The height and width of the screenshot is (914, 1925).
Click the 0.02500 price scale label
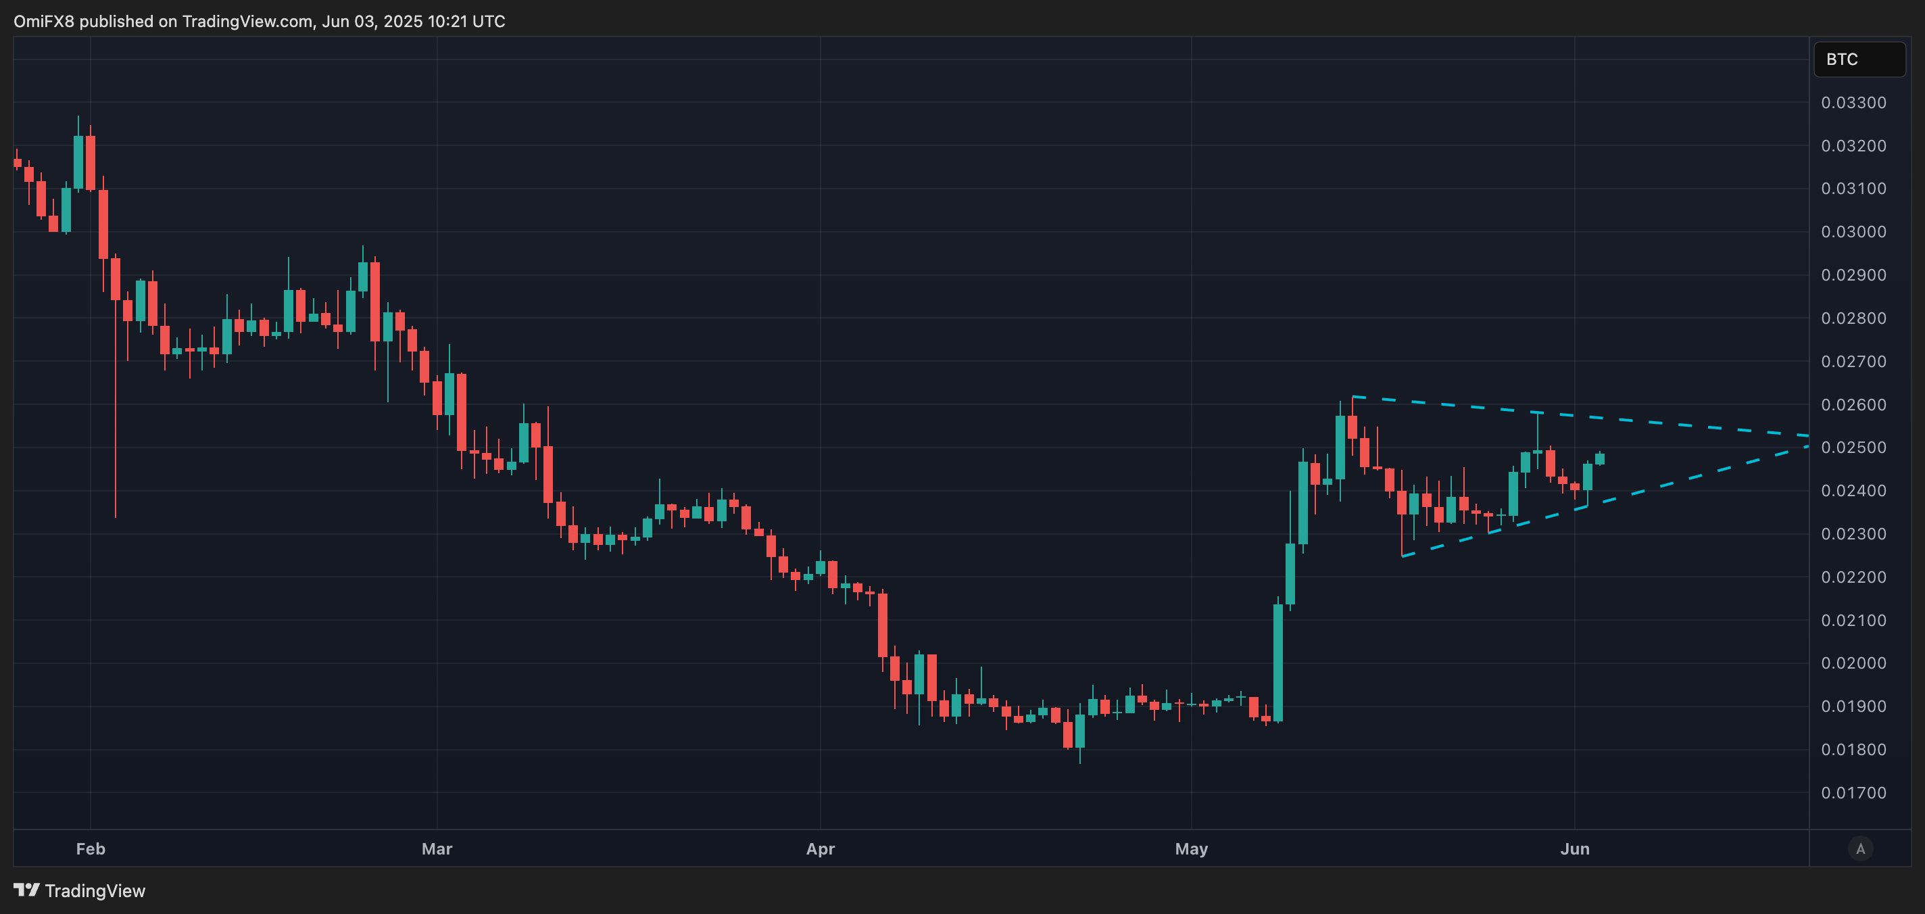pos(1853,447)
